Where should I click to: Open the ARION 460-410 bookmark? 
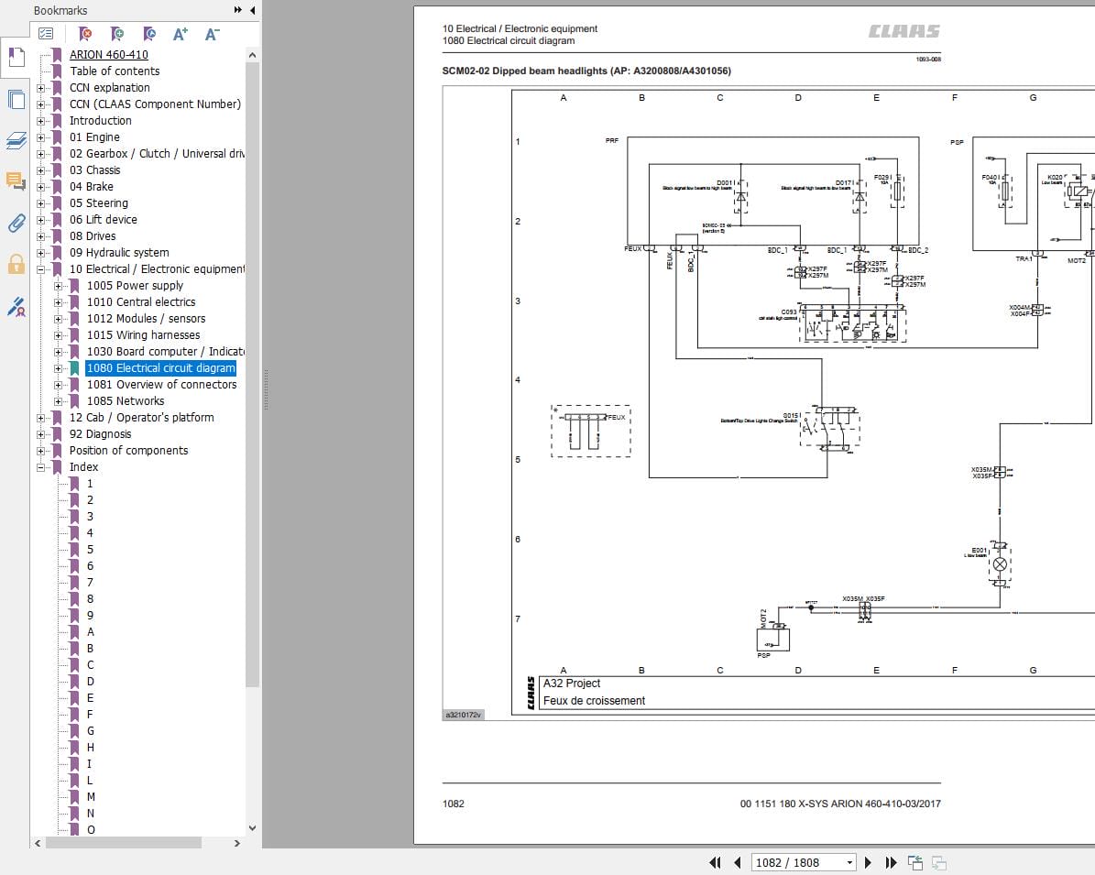tap(108, 54)
